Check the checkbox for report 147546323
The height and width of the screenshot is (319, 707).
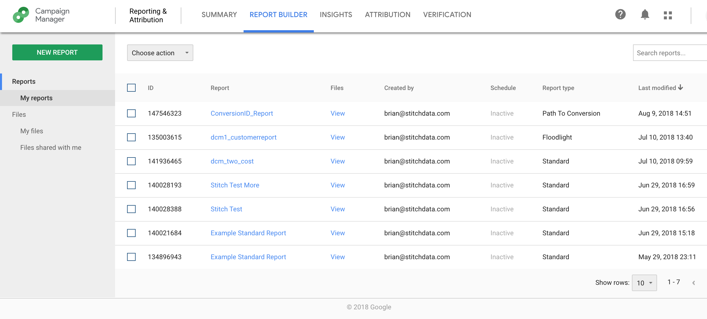pos(131,113)
